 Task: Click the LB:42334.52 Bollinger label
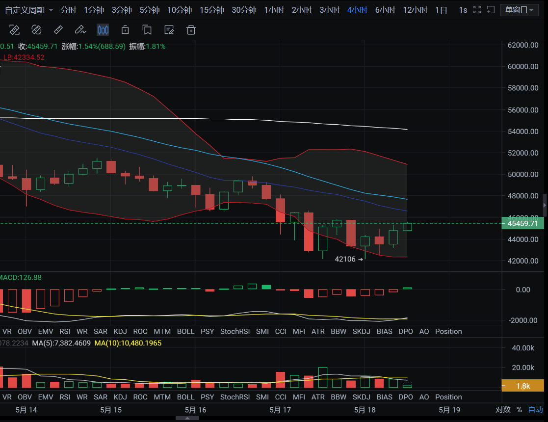pos(23,57)
